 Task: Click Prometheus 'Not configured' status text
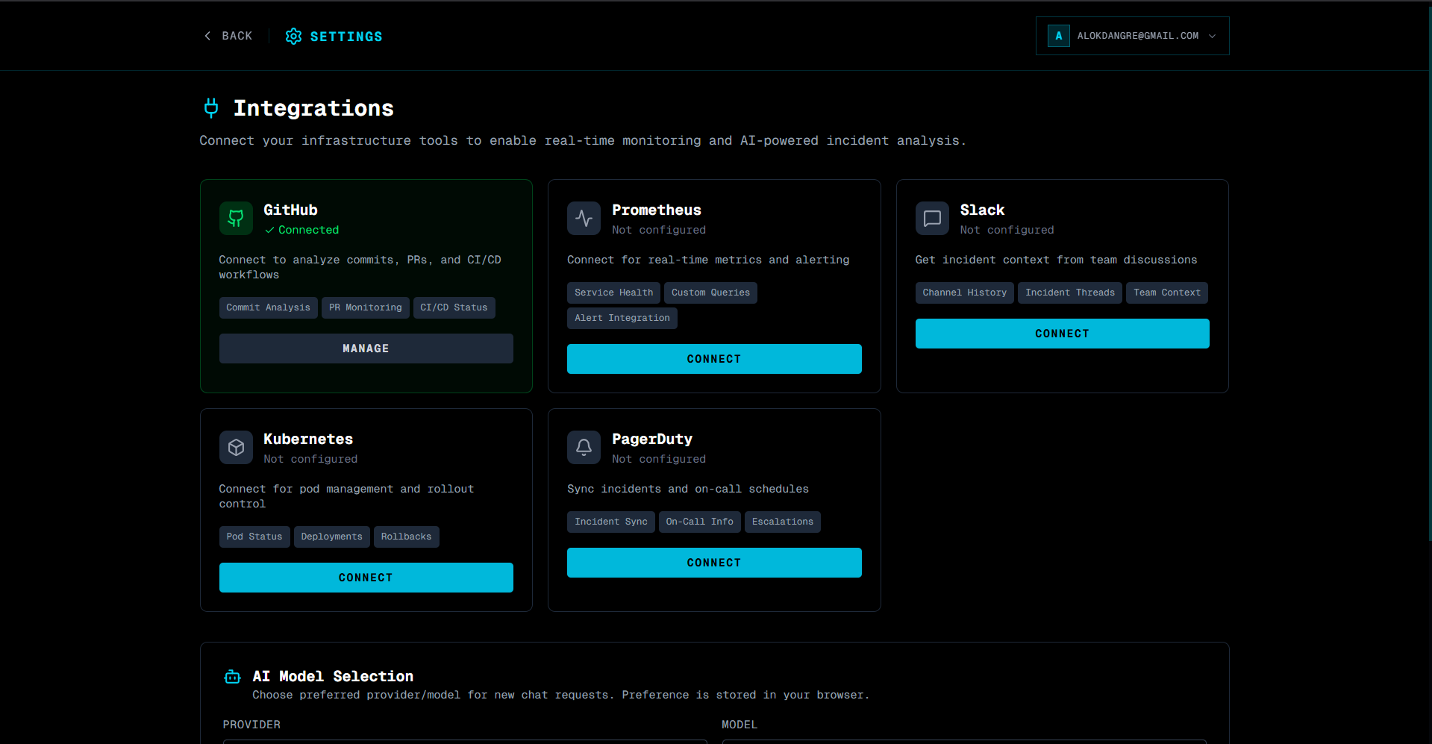tap(659, 231)
